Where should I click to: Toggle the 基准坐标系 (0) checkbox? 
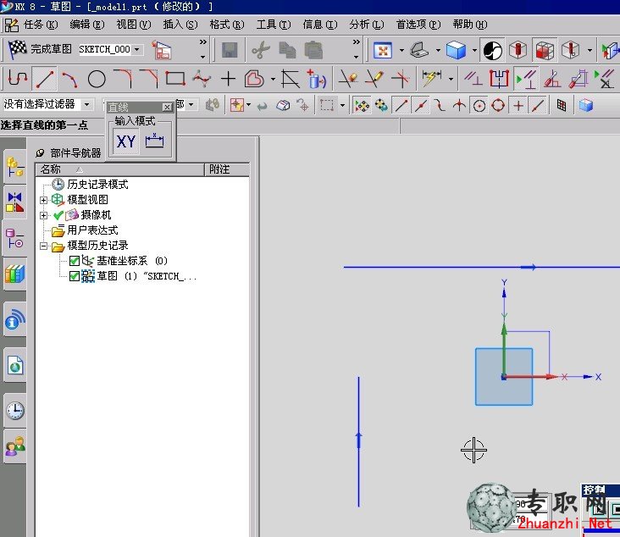[x=74, y=261]
